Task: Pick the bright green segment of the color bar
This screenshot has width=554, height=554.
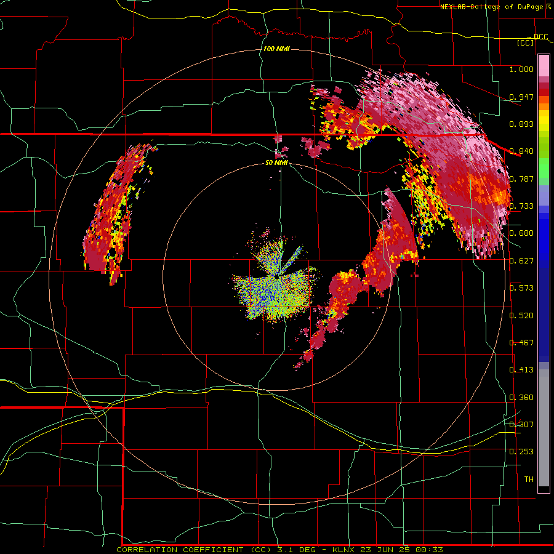Action: tap(544, 168)
